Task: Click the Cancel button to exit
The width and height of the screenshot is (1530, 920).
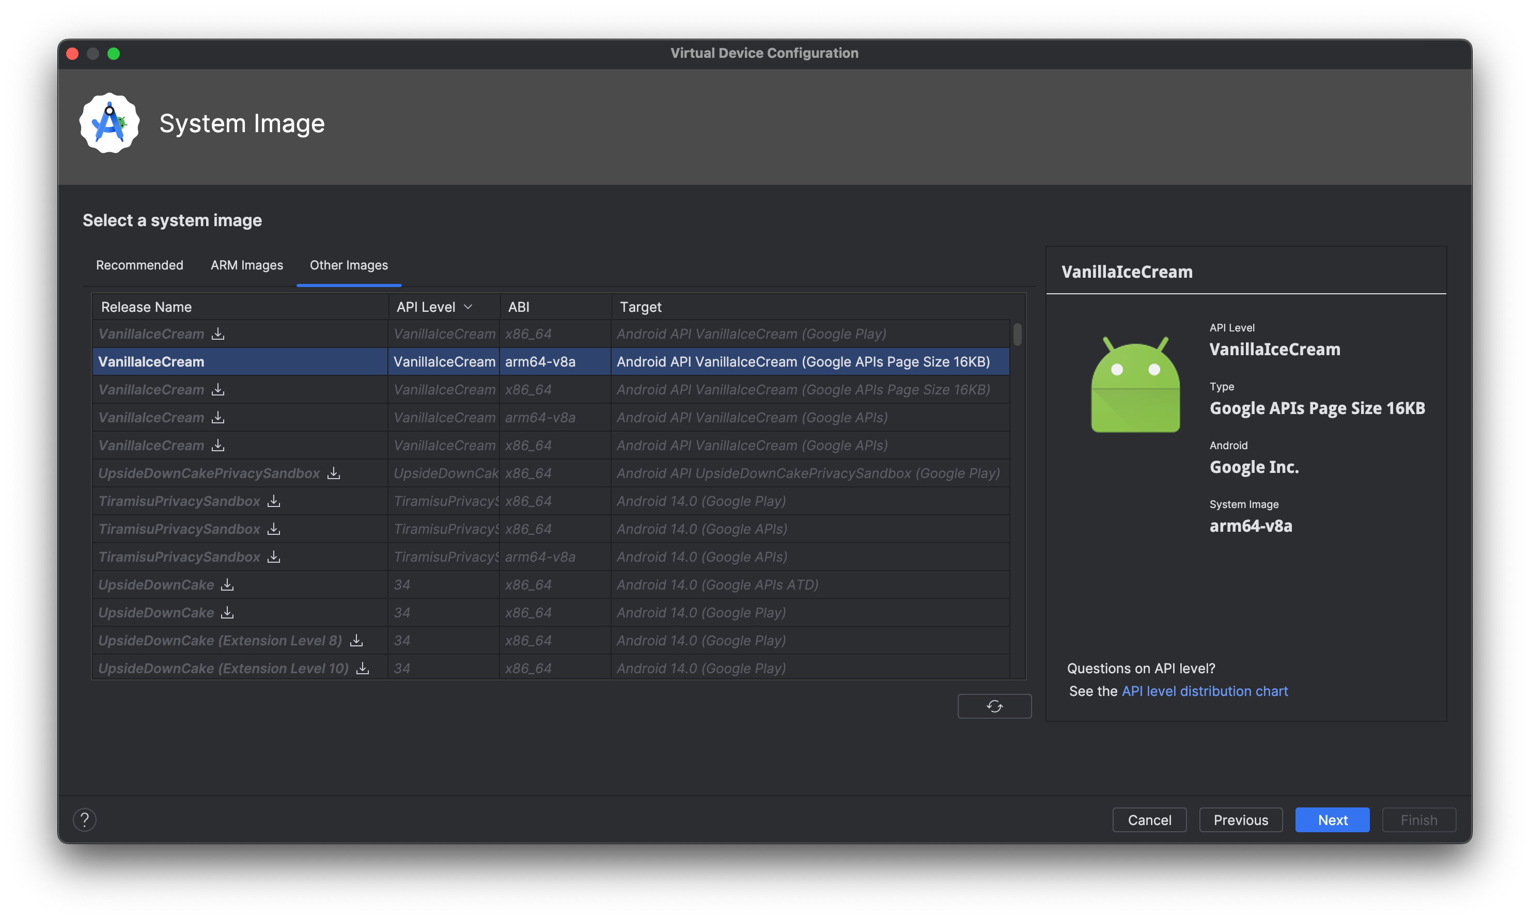Action: 1149,819
